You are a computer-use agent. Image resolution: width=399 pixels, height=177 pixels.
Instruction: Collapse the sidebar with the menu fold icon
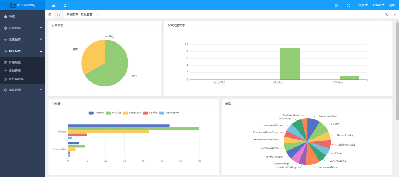54,5
